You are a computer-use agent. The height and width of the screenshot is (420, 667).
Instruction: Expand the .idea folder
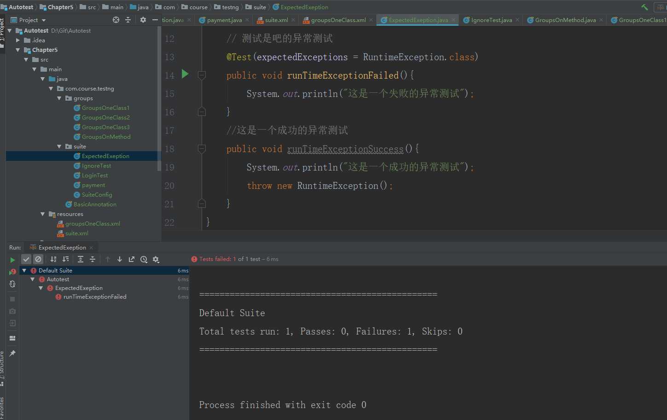tap(18, 40)
